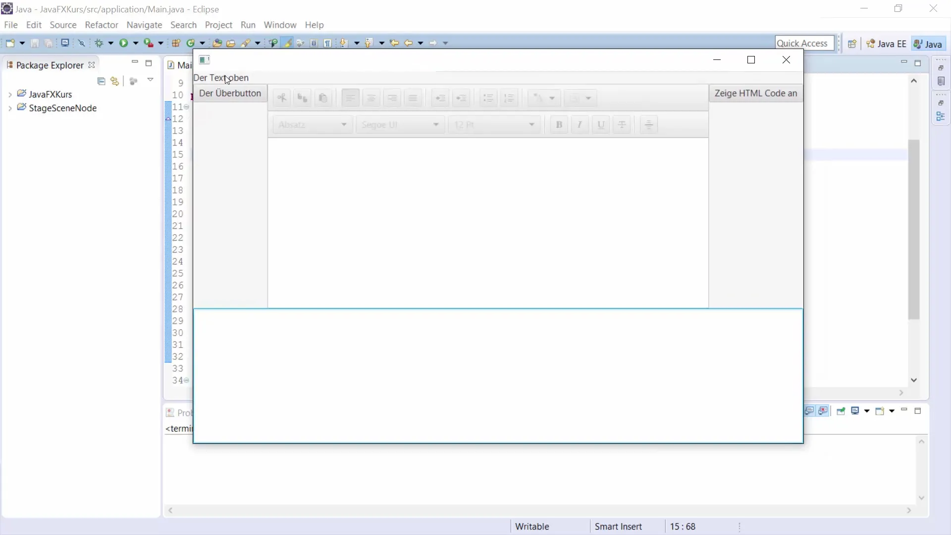This screenshot has width=951, height=535.
Task: Open the File menu
Action: [10, 25]
